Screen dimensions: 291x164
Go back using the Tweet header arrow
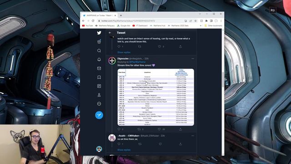(110, 32)
